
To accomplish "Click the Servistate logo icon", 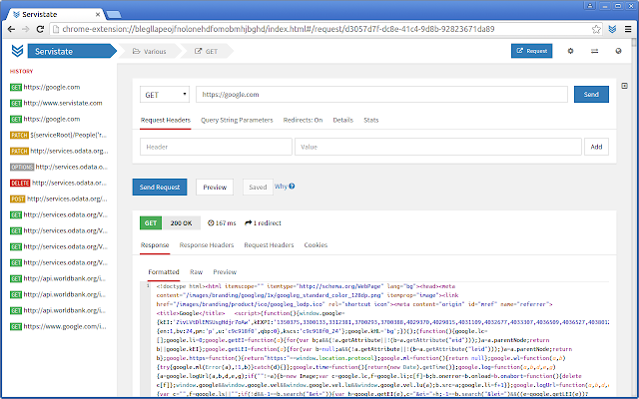I will tap(17, 51).
